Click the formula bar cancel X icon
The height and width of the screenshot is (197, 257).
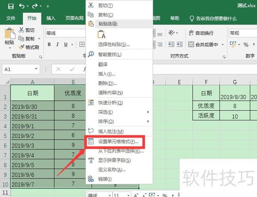pyautogui.click(x=59, y=69)
